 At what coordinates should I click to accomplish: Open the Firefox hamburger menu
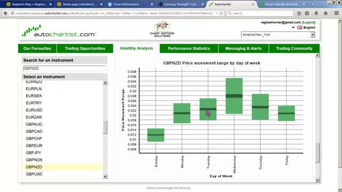337,13
